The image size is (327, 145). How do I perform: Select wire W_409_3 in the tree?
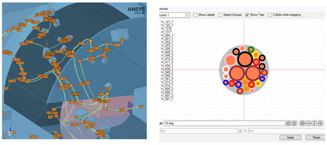(x=167, y=56)
